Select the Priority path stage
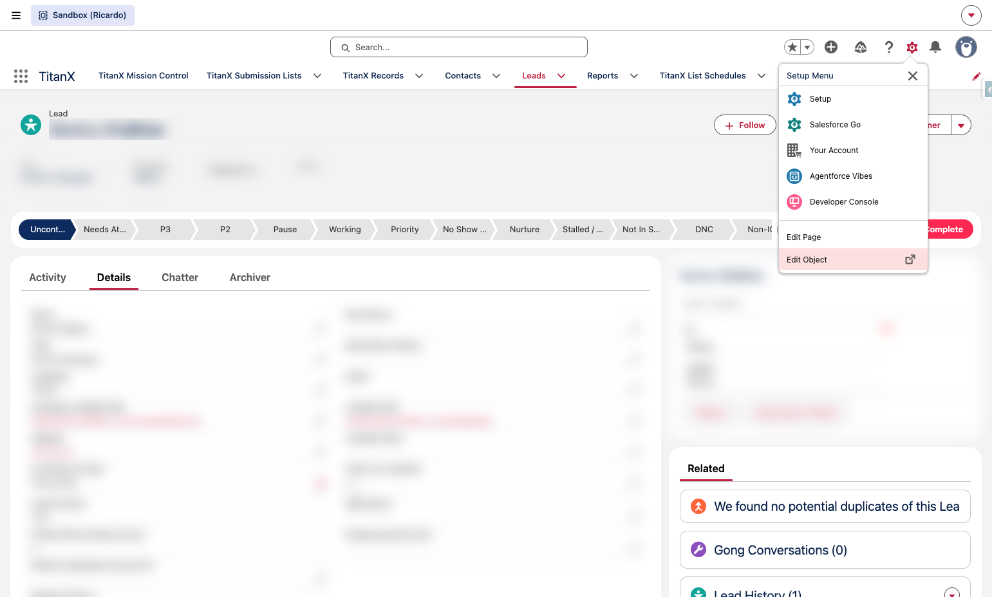 (x=405, y=230)
